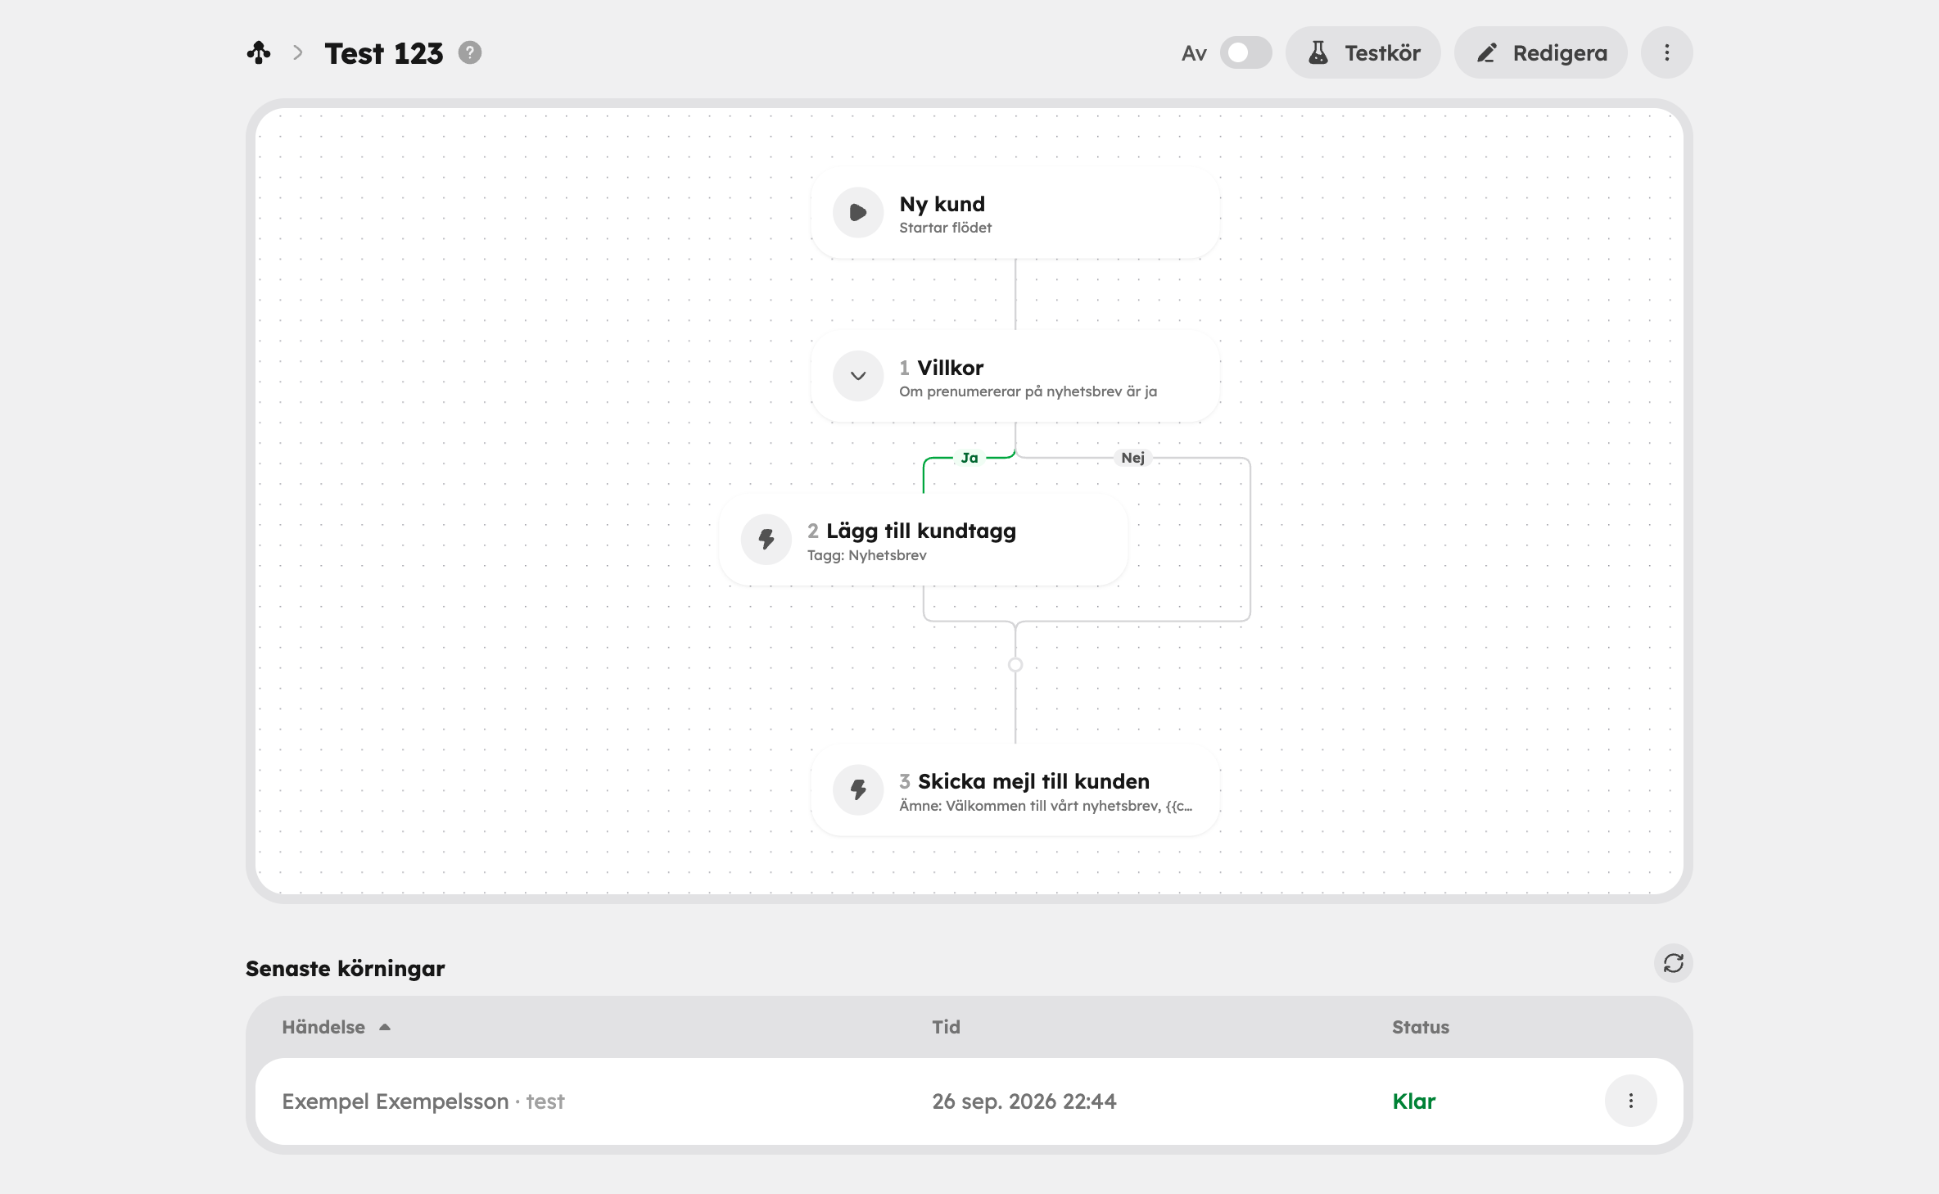The height and width of the screenshot is (1194, 1939).
Task: Open the flows home breadcrumb icon
Action: (x=259, y=53)
